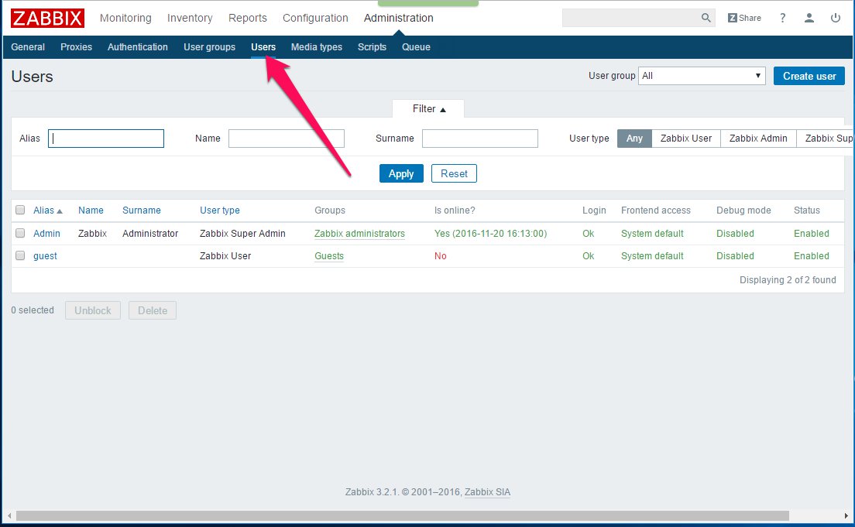Click the top search input box
Image resolution: width=855 pixels, height=527 pixels.
pyautogui.click(x=631, y=18)
